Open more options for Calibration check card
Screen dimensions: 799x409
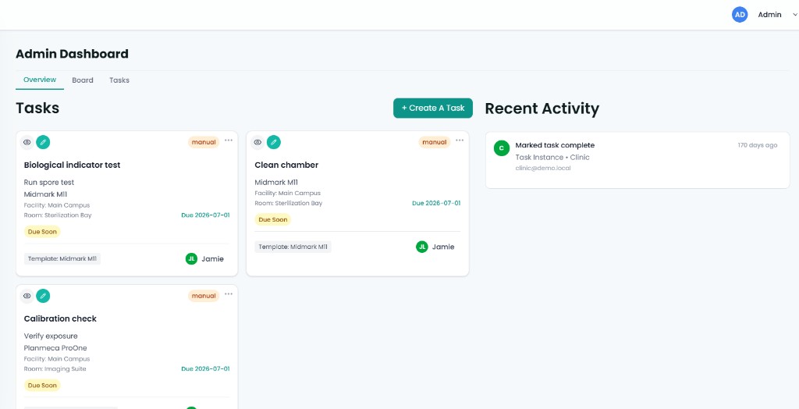click(x=229, y=293)
